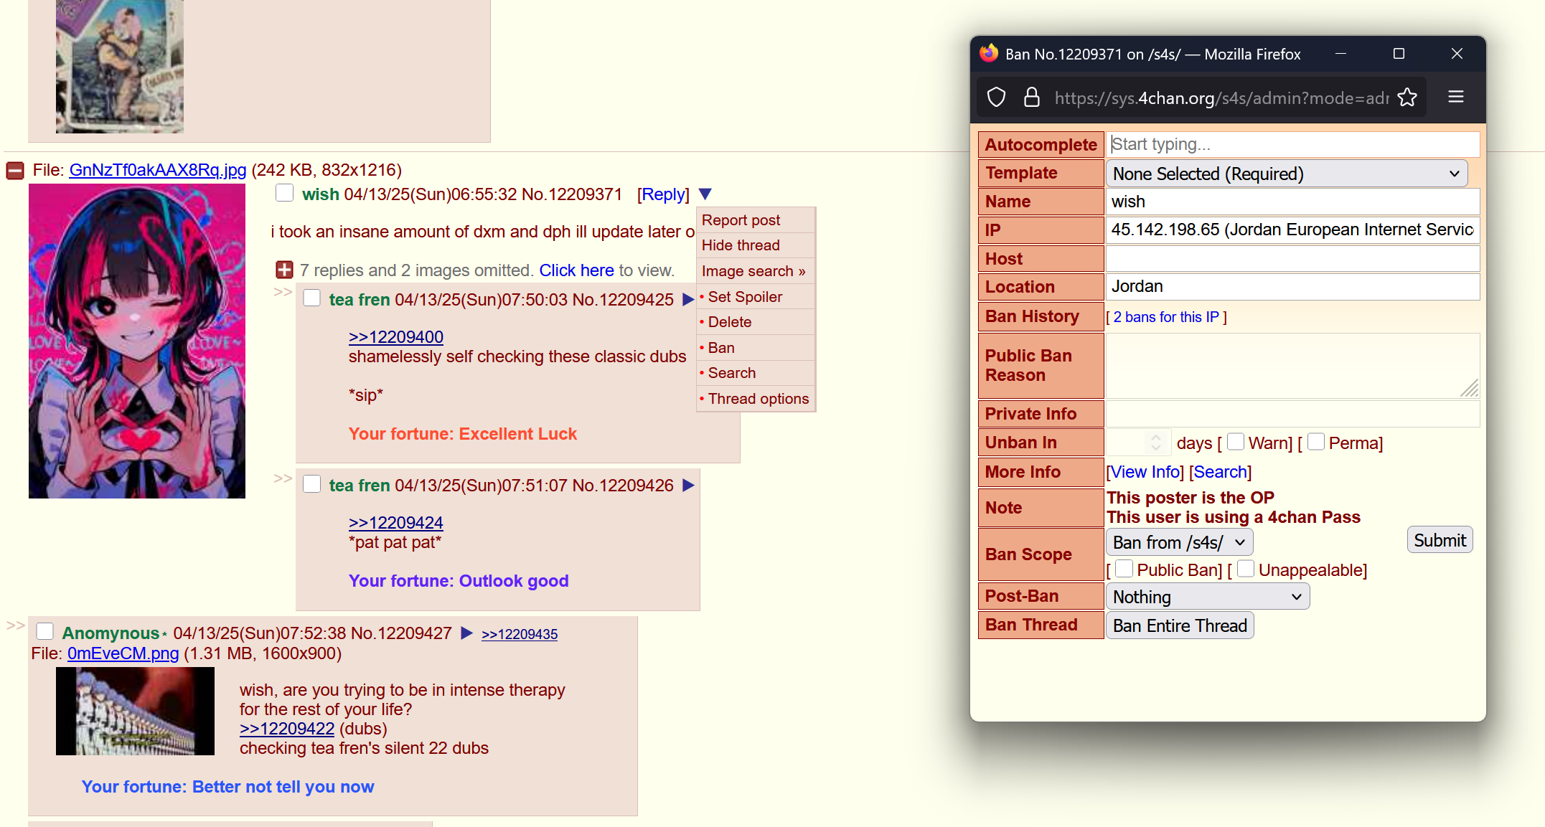Select Ban from the post menu

click(720, 348)
